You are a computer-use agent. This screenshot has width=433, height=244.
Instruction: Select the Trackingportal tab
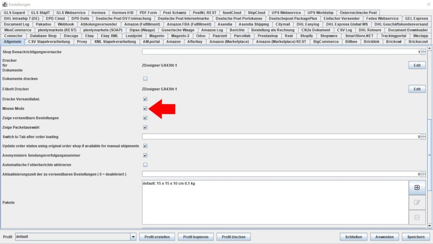[x=393, y=36]
